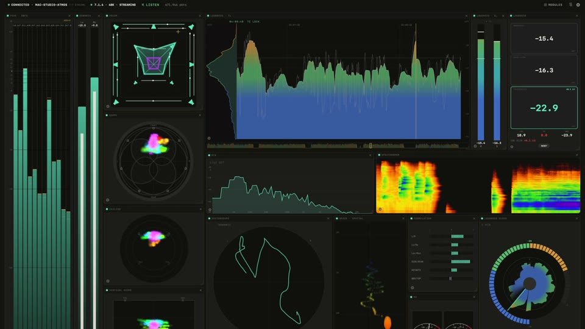Viewport: 585px width, 329px height.
Task: Click Prism left side speaker icon
Action: click(x=116, y=65)
